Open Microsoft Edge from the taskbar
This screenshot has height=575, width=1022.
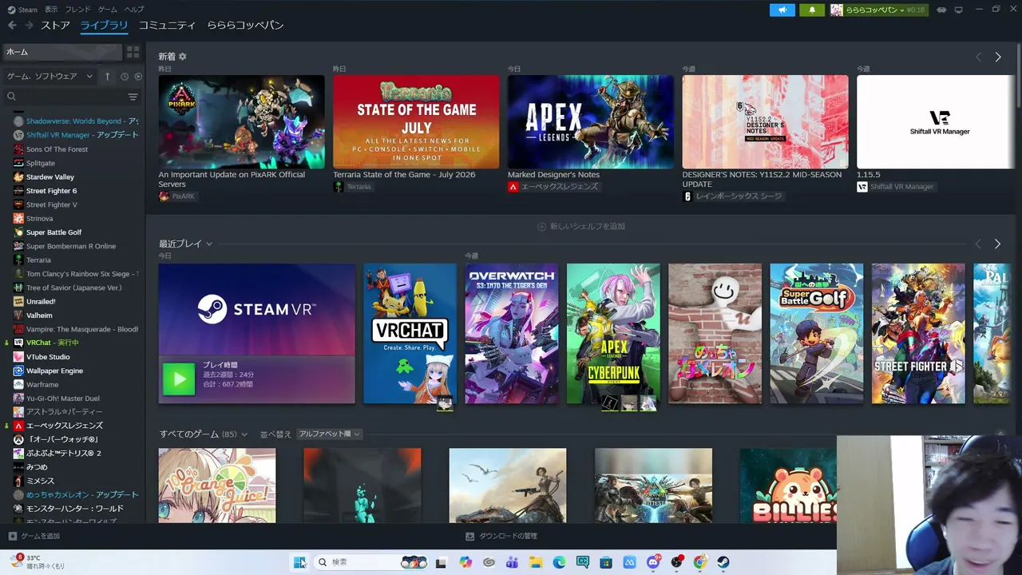(x=559, y=562)
